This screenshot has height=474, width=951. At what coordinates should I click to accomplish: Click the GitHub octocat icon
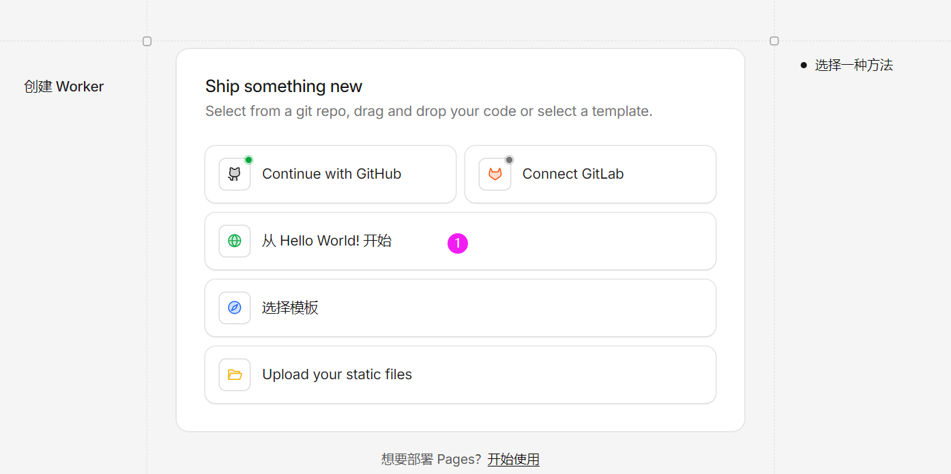click(x=235, y=175)
